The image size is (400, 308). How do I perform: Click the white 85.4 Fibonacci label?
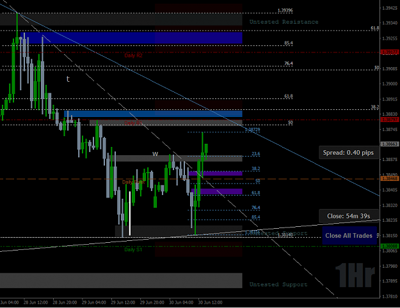pyautogui.click(x=289, y=43)
